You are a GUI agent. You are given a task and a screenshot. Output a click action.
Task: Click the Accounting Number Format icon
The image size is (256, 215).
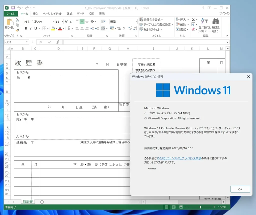[x=112, y=28]
